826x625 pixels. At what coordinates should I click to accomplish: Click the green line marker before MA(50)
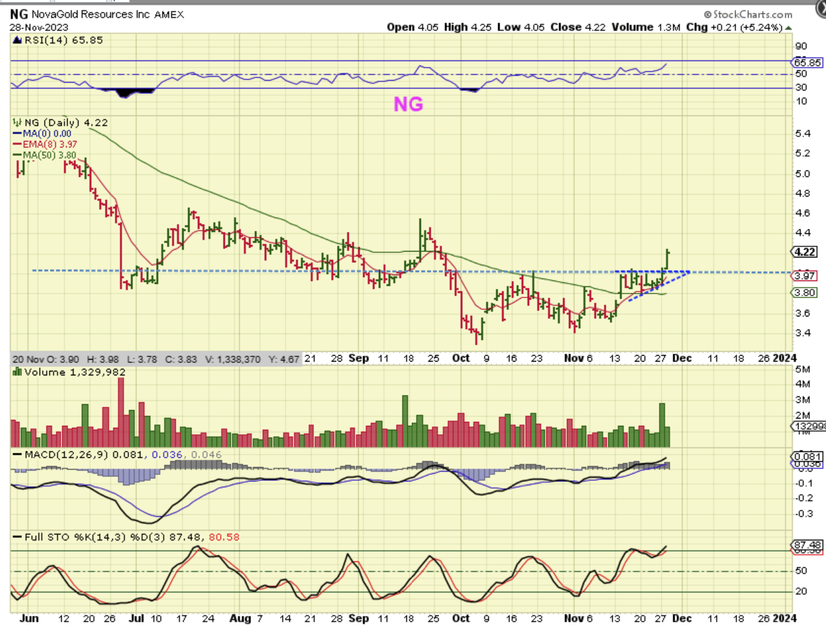coord(18,155)
